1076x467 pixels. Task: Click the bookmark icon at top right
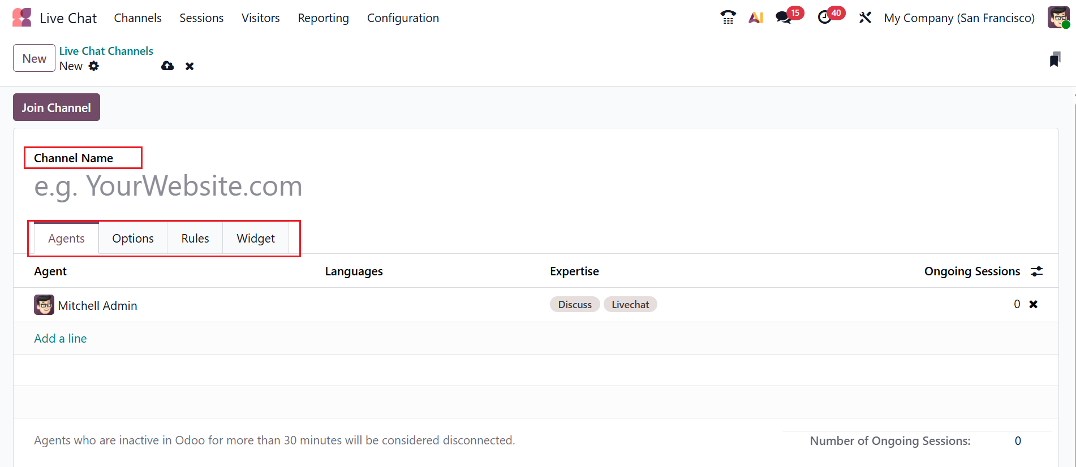[x=1055, y=59]
